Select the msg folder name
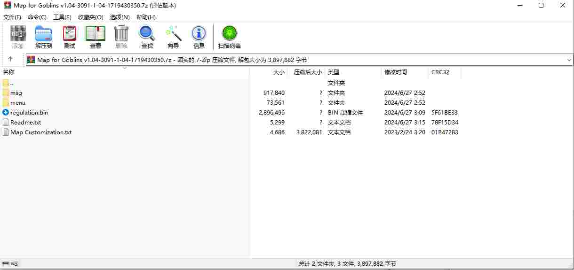The width and height of the screenshot is (574, 270). (x=16, y=93)
